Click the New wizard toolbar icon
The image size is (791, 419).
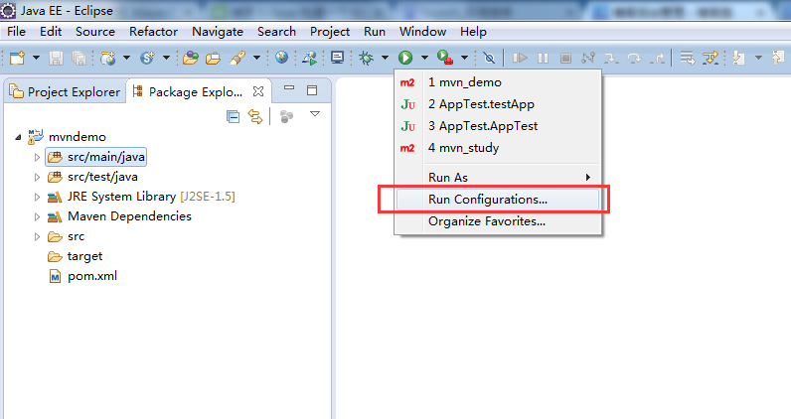coord(17,58)
